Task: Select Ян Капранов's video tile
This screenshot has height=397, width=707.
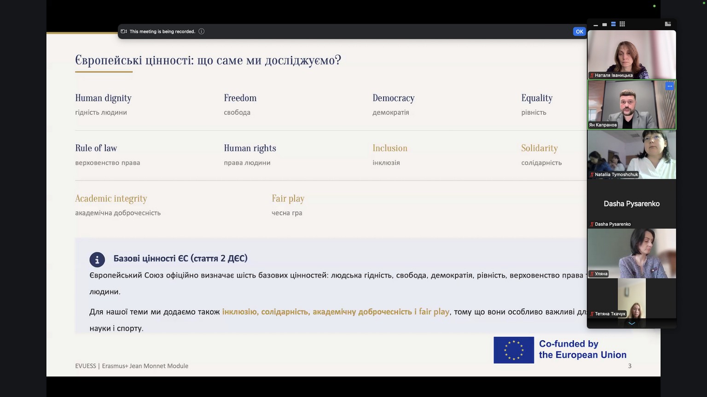Action: (x=632, y=105)
